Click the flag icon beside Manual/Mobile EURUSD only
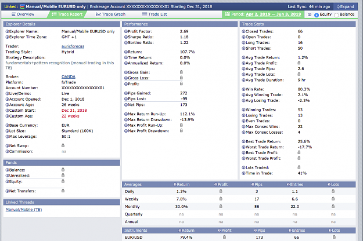The image size is (363, 241). [x=23, y=7]
